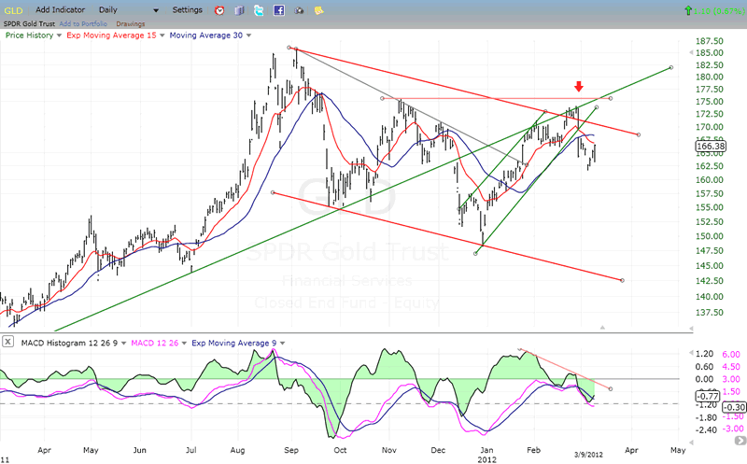Screen dimensions: 747x464
Task: Share chart via Facebook icon
Action: tap(278, 10)
